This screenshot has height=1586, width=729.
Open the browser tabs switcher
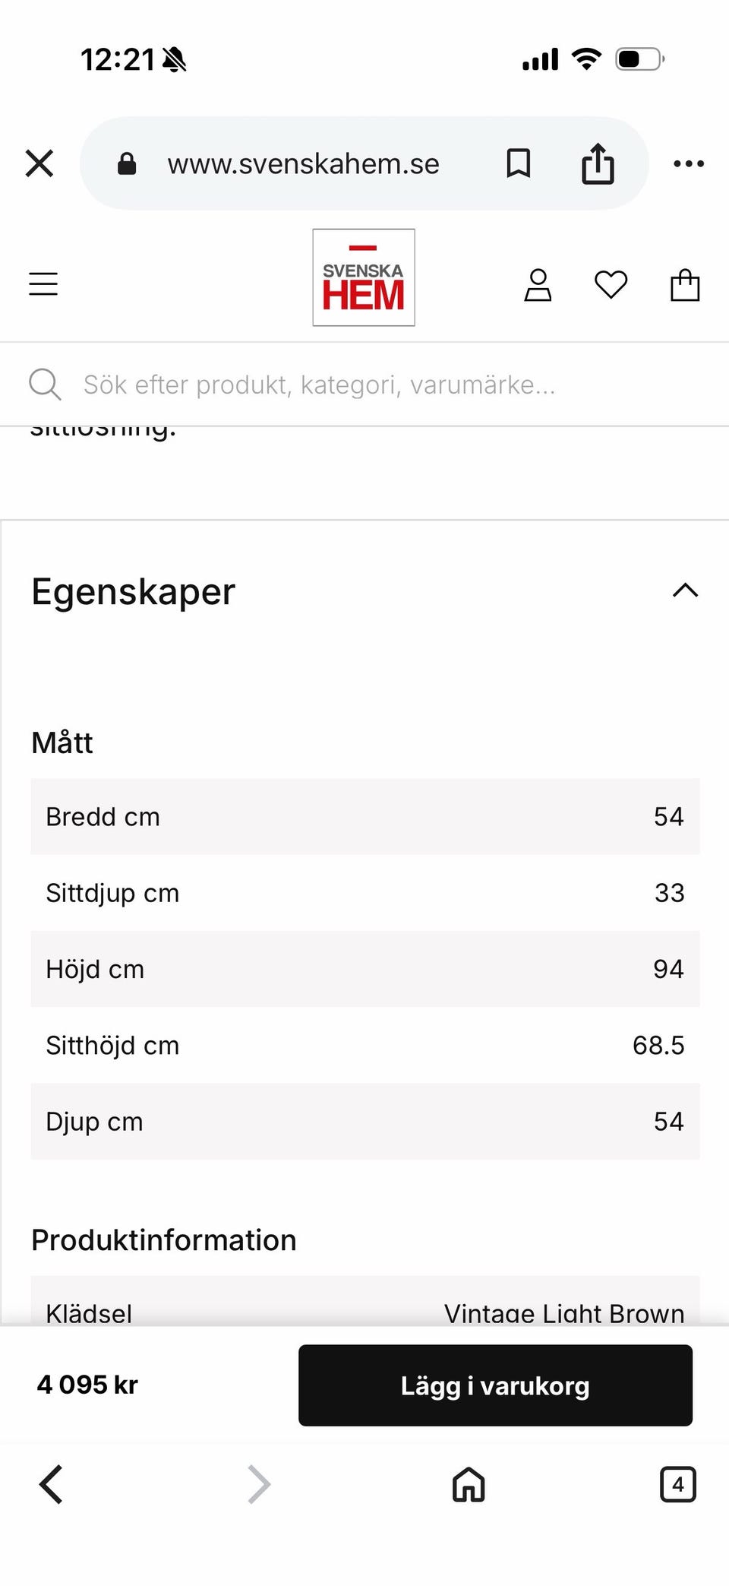pos(677,1484)
